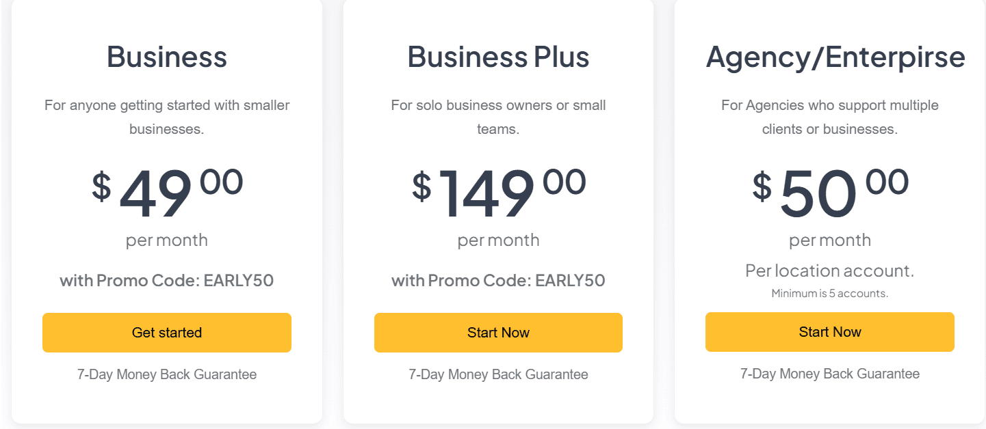The width and height of the screenshot is (986, 429).
Task: Click 7-Day Money Back Guarantee under Business
Action: coord(166,374)
